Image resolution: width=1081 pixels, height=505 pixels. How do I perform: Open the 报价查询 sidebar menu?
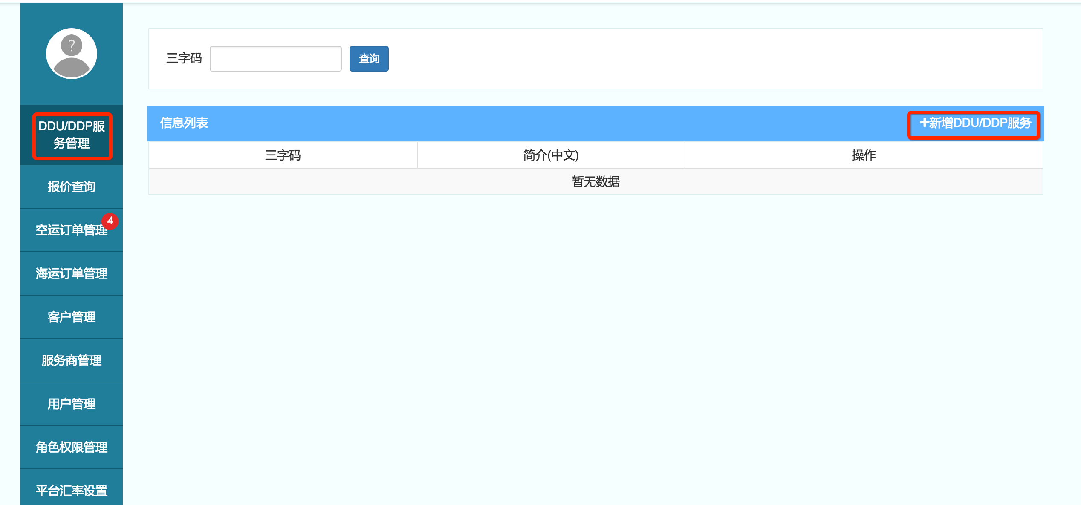72,187
